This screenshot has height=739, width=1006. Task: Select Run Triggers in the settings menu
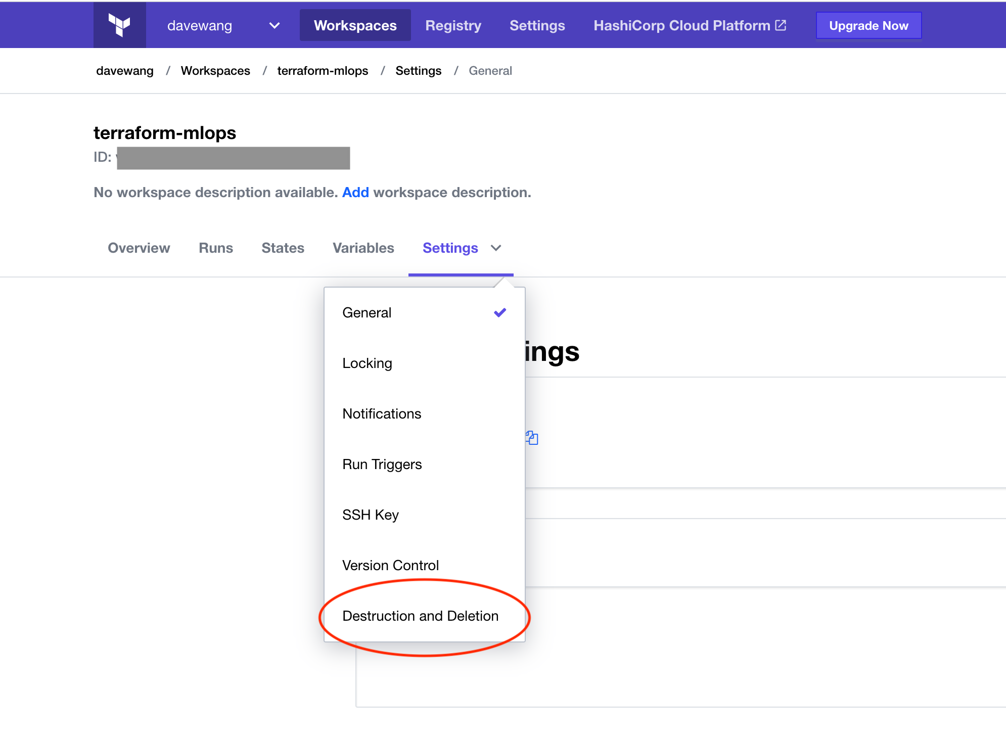[425, 465]
